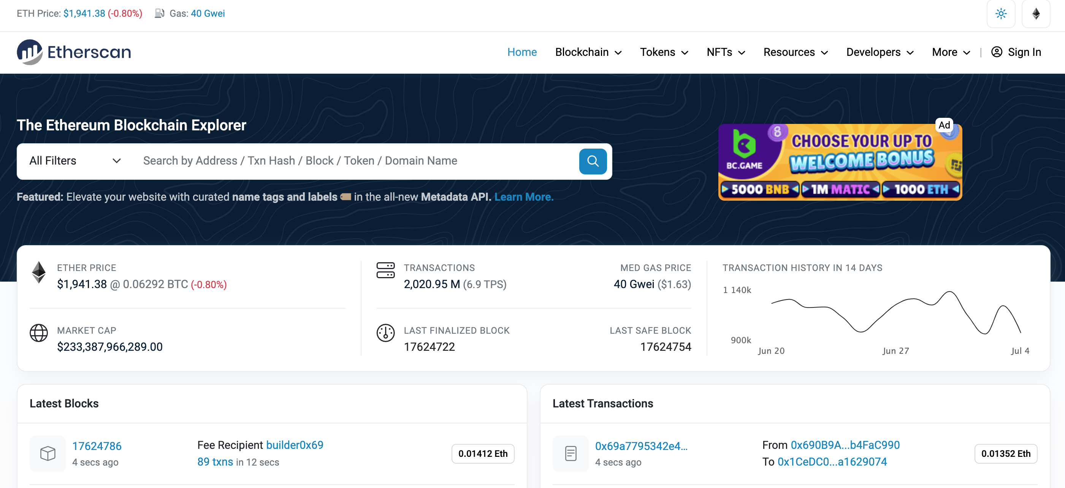Click the 0.01352 Eth transaction value badge
The width and height of the screenshot is (1065, 488).
[1005, 453]
